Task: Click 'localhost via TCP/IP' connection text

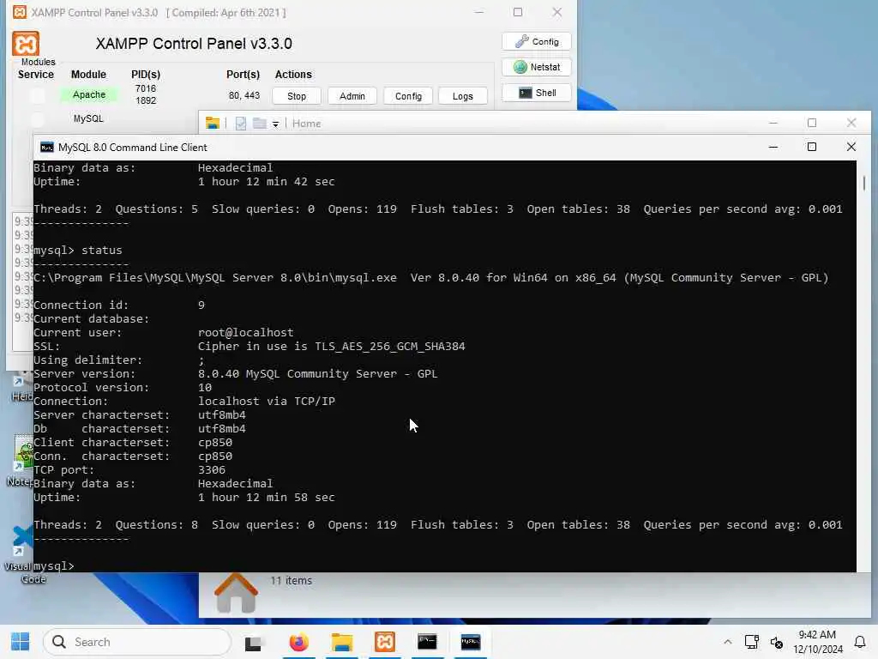Action: 267,402
